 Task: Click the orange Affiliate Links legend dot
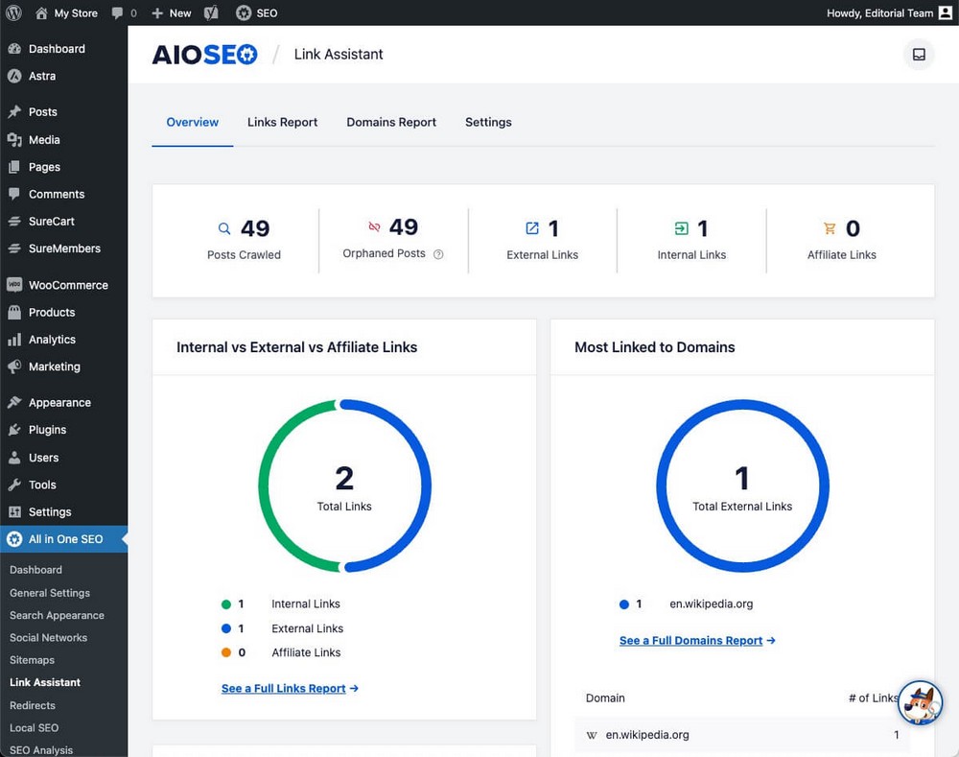click(225, 652)
